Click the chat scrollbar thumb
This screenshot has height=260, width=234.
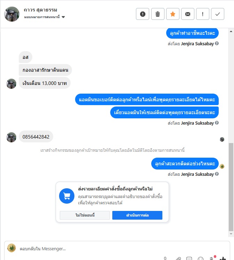(x=231, y=187)
